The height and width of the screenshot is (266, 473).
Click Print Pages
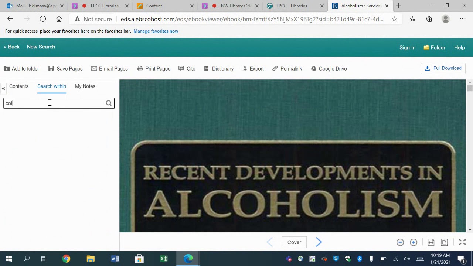(154, 69)
